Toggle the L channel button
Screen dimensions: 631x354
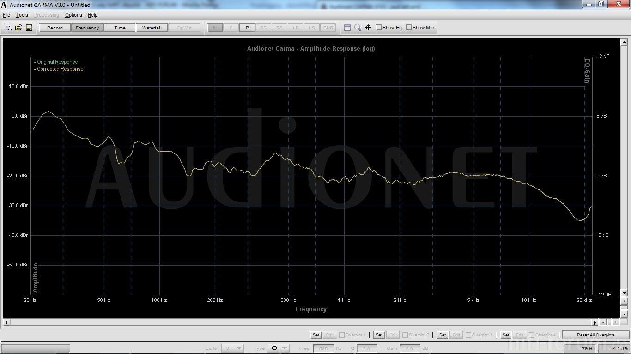click(x=215, y=28)
